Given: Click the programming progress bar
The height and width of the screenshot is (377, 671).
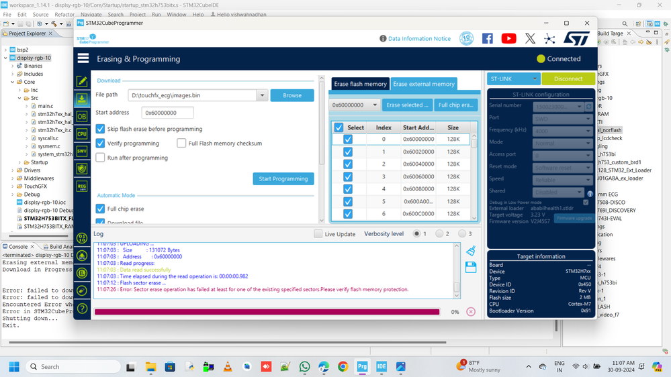Looking at the screenshot, I should coord(267,312).
